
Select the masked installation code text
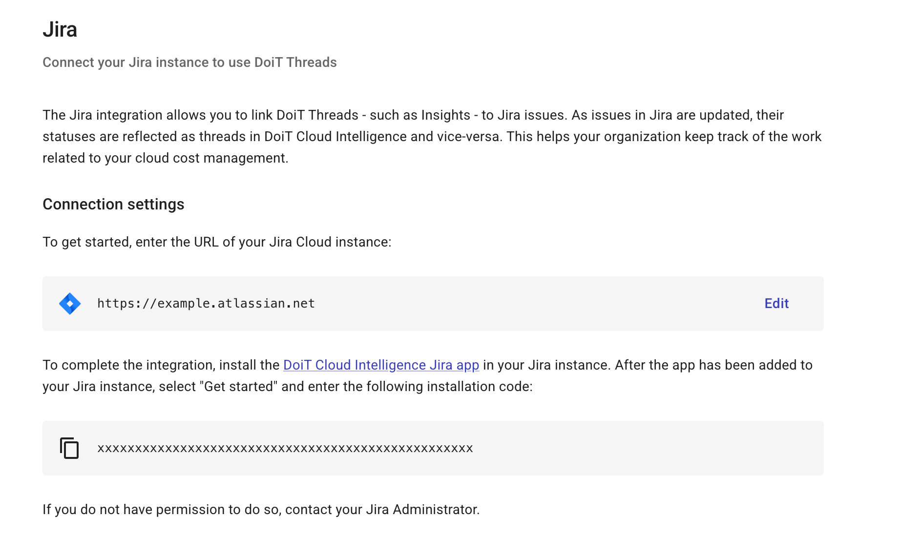pyautogui.click(x=285, y=448)
